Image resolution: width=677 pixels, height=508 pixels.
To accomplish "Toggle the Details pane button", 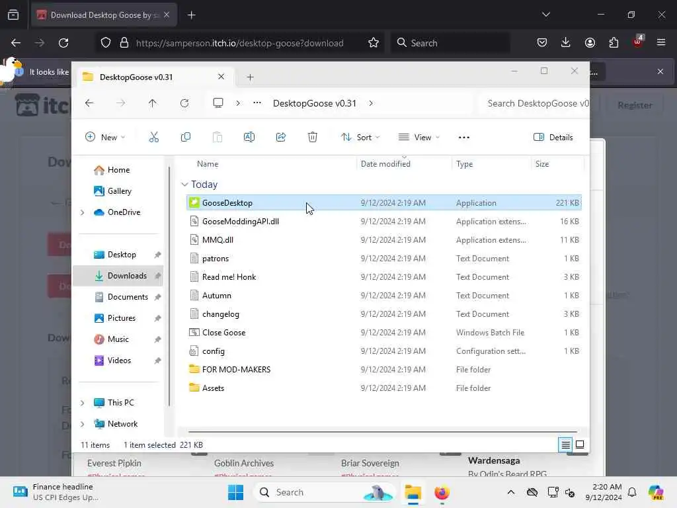I will (x=553, y=138).
